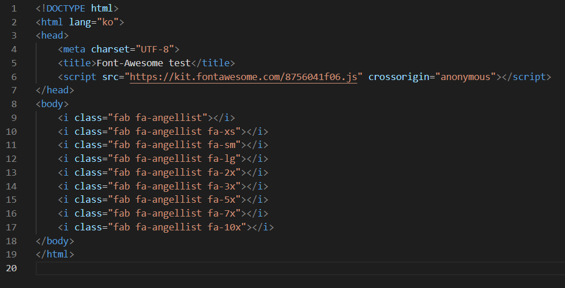Click "fab fa-angellist" class on line 9
This screenshot has width=565, height=288.
(x=157, y=118)
